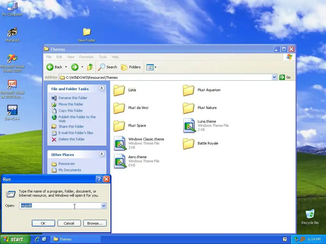Click the Internet Explorer quick launch icon

point(37,239)
